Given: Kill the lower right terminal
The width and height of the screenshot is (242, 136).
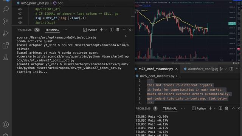Looking at the screenshot, I should [226, 108].
